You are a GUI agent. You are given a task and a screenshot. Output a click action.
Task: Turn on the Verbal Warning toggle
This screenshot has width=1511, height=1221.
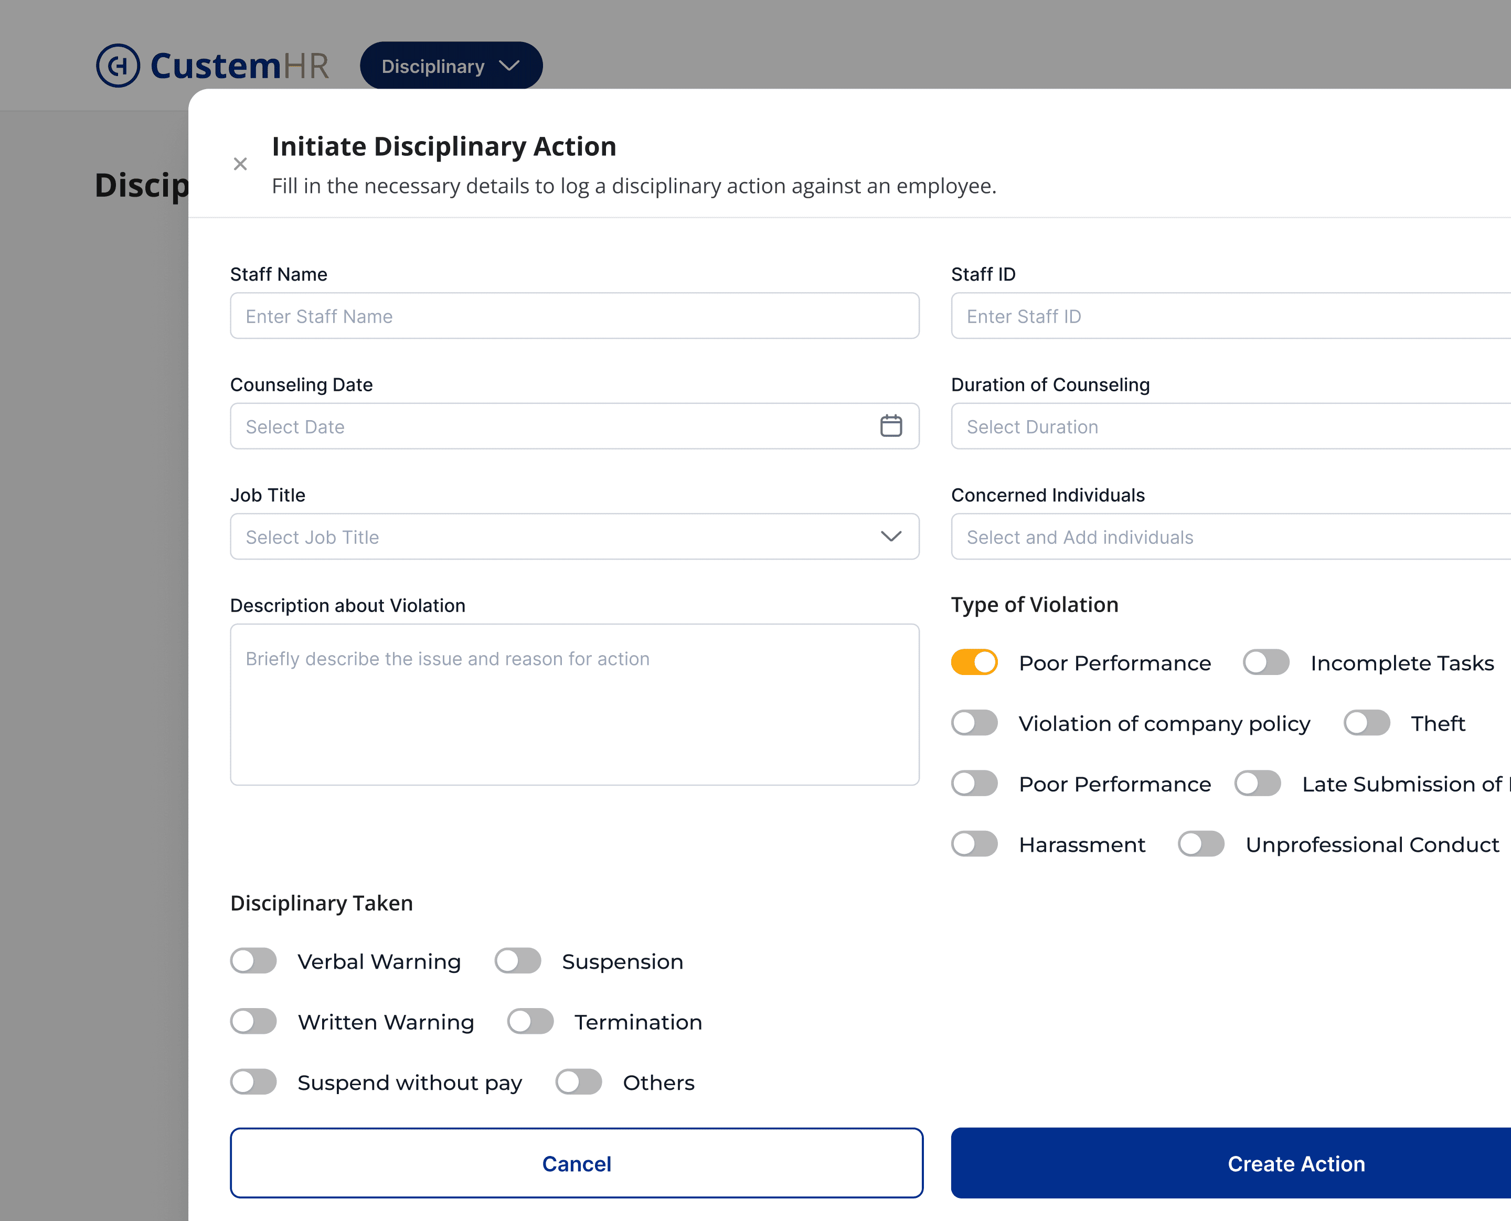tap(253, 961)
